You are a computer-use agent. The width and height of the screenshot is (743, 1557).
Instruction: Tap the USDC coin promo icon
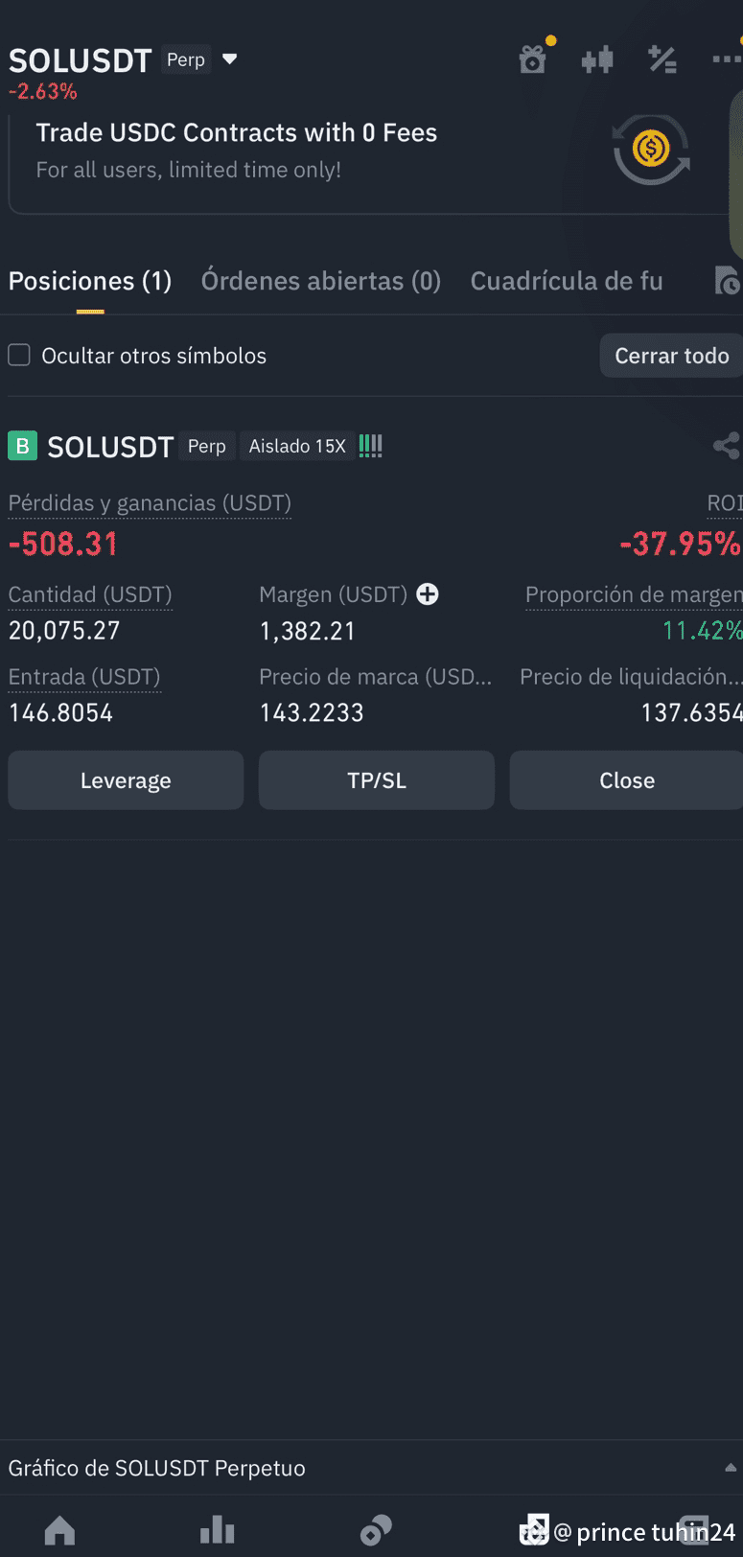click(652, 150)
